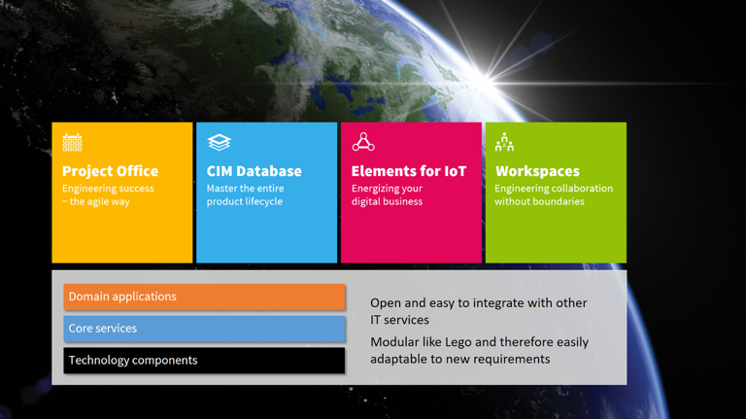Select the 'Modular like Lego' paragraph text

click(x=479, y=350)
